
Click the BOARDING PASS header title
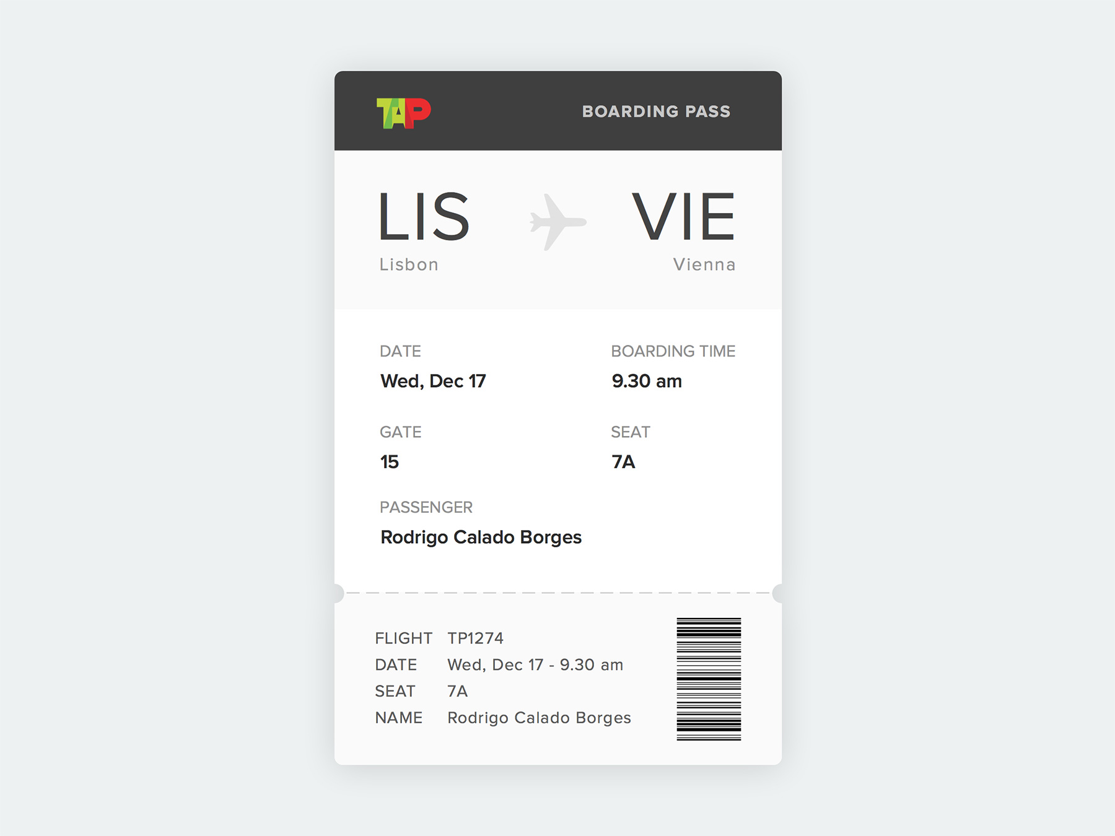coord(656,111)
